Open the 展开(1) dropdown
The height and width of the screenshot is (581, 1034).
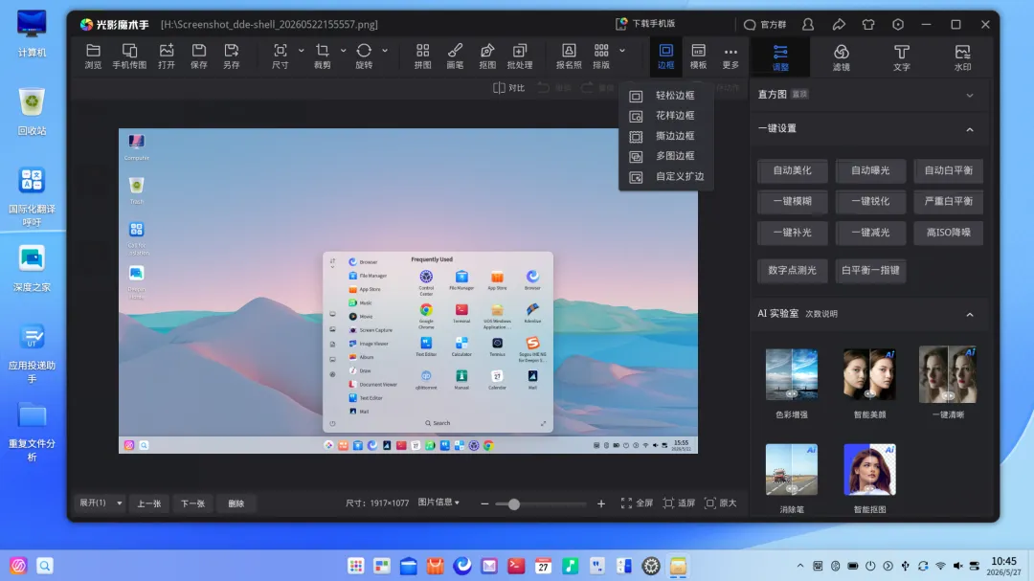[99, 503]
